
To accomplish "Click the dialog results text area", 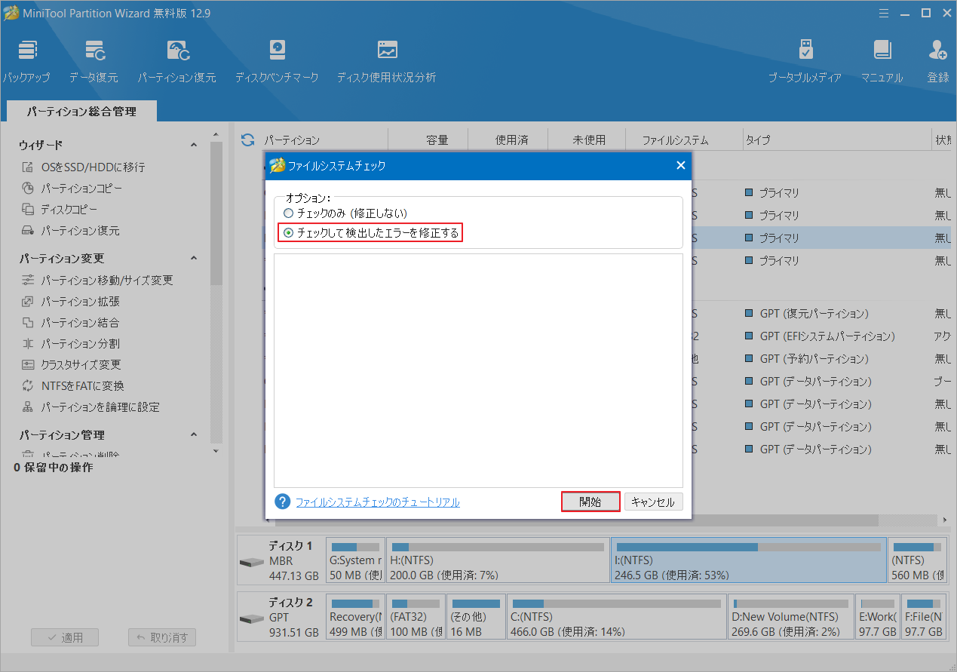I will click(x=478, y=370).
